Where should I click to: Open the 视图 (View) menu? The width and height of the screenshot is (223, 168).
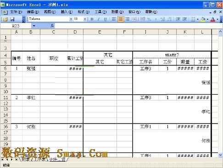(x=50, y=12)
